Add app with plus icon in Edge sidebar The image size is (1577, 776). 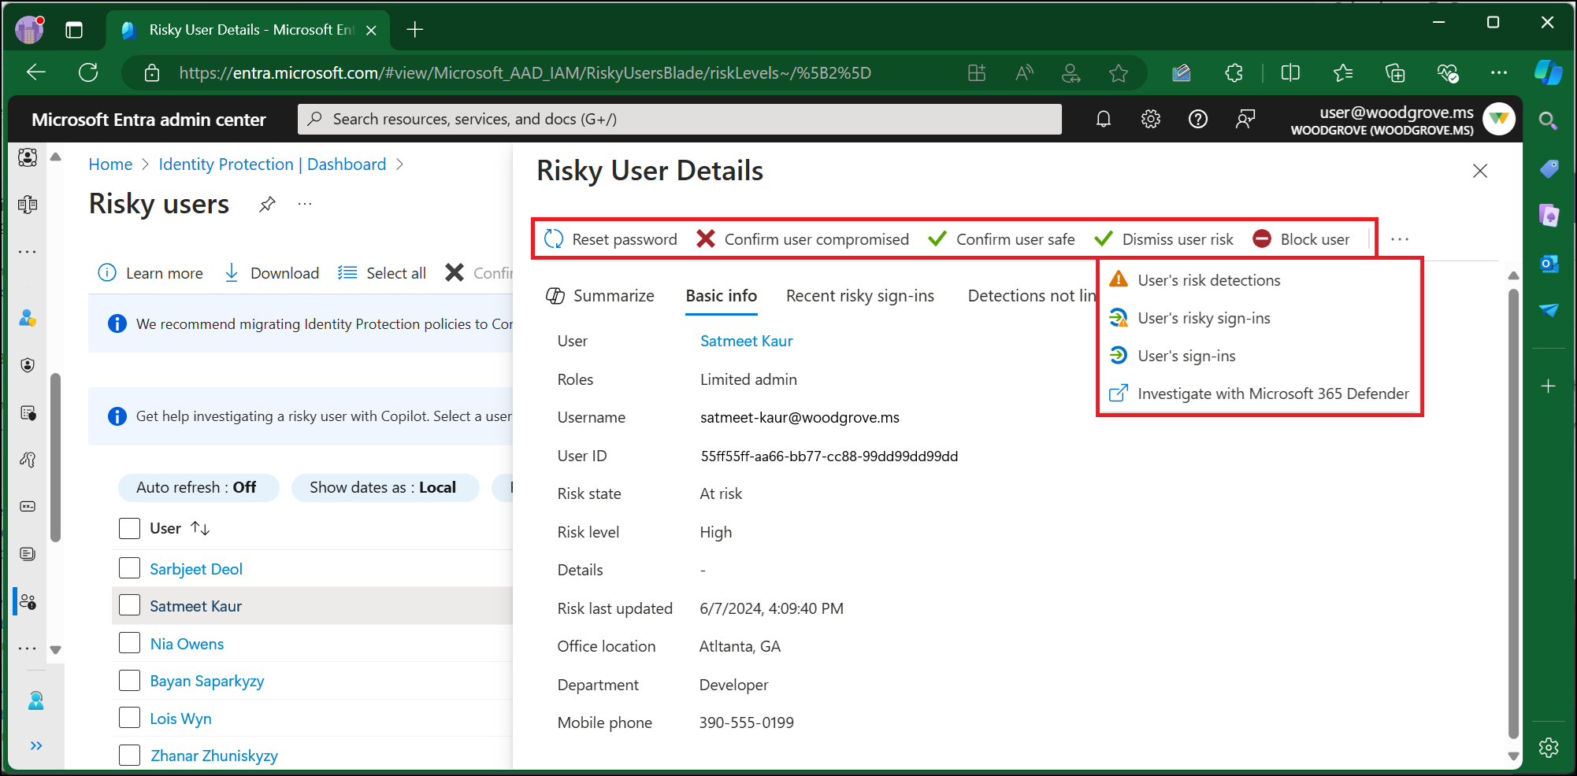(x=1549, y=386)
